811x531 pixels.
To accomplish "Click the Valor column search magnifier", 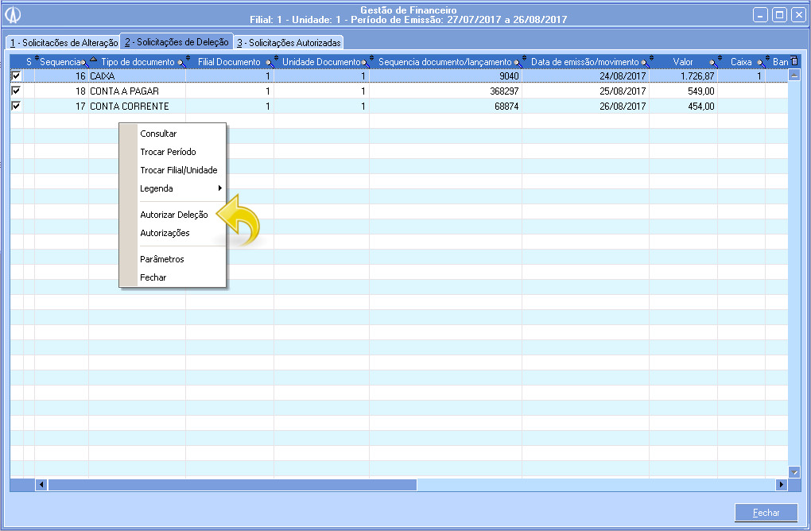I will tap(714, 63).
